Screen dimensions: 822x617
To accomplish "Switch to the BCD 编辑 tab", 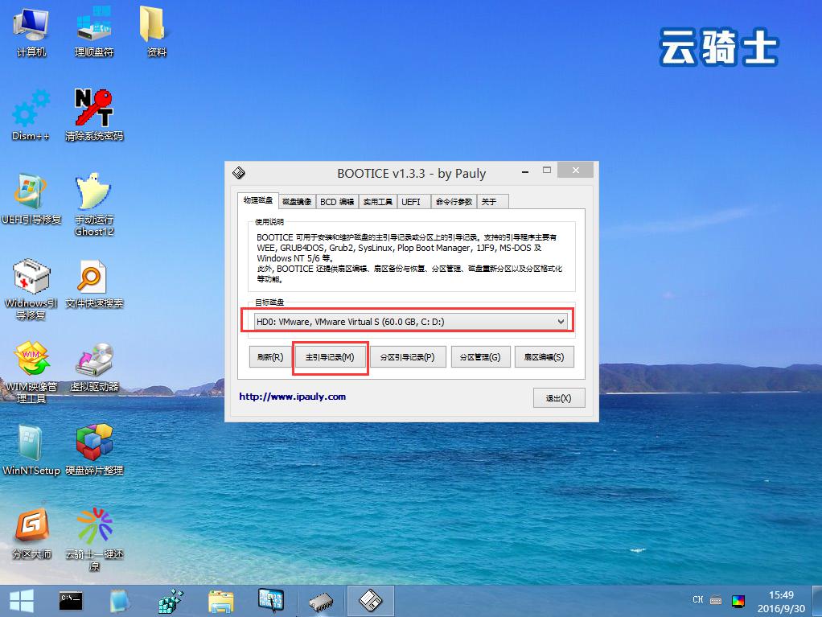I will pyautogui.click(x=336, y=201).
